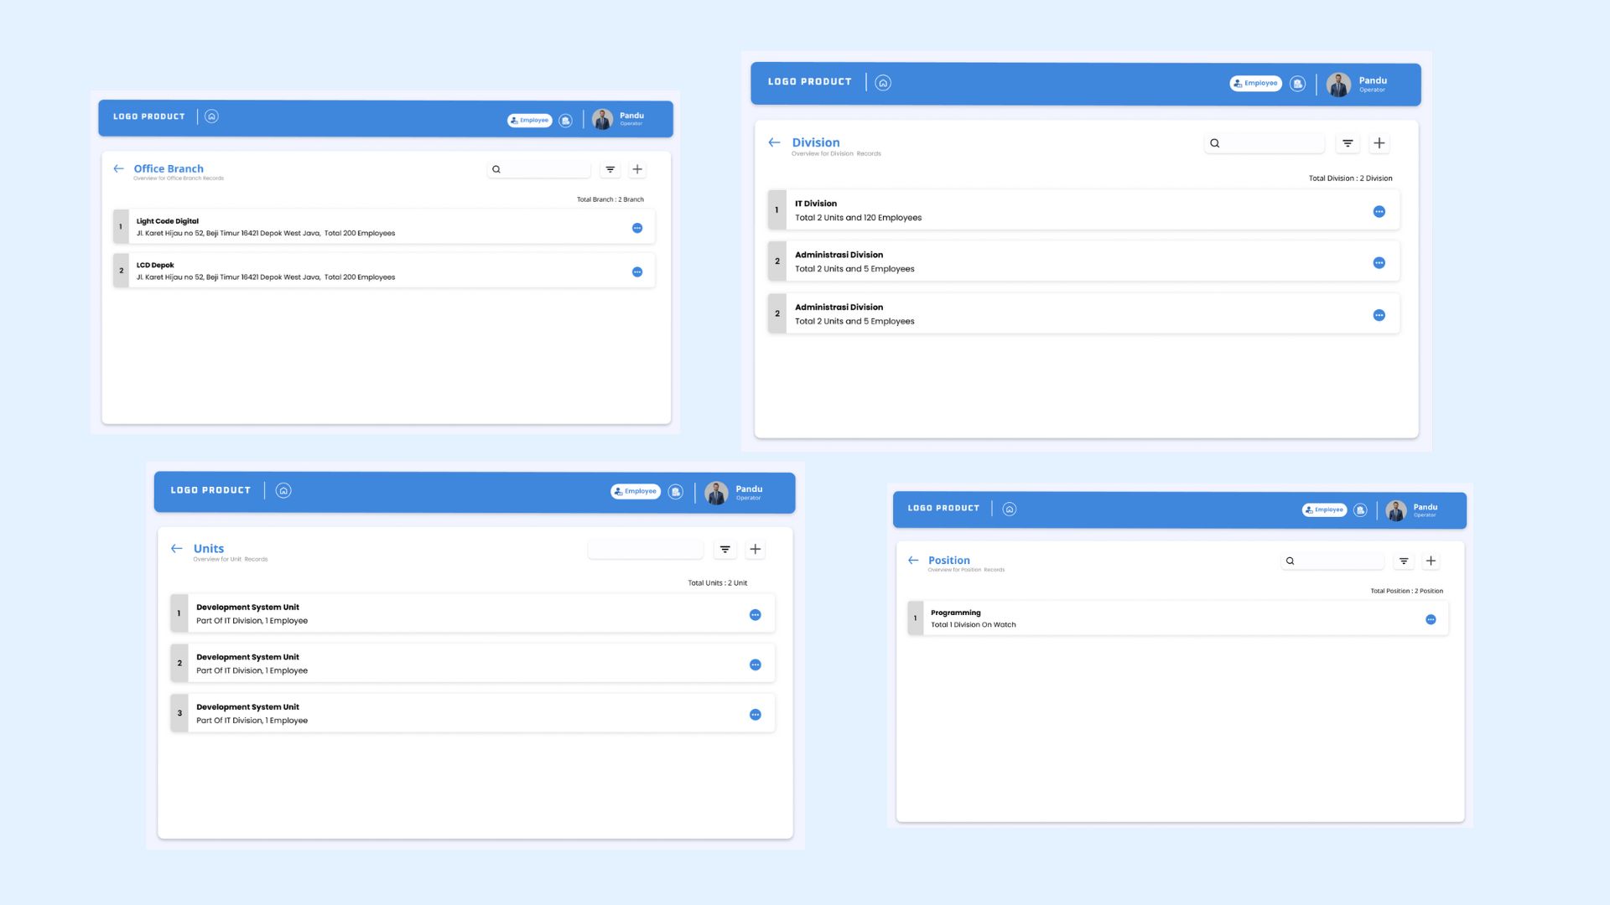Click LOGO PRODUCT in Units window header
This screenshot has height=905, width=1610.
pyautogui.click(x=210, y=490)
